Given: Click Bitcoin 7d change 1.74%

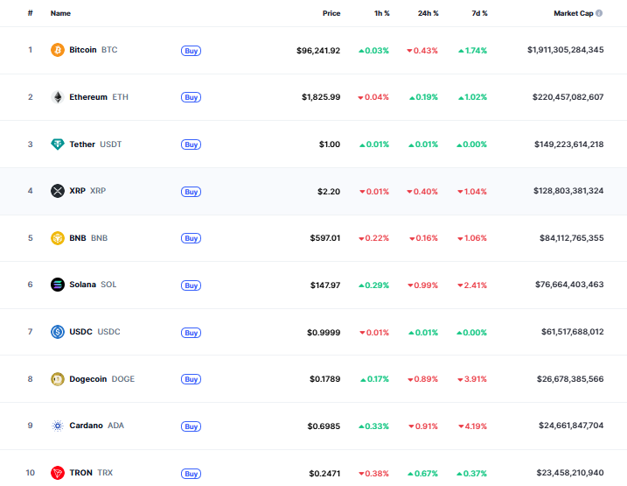Looking at the screenshot, I should pos(472,51).
